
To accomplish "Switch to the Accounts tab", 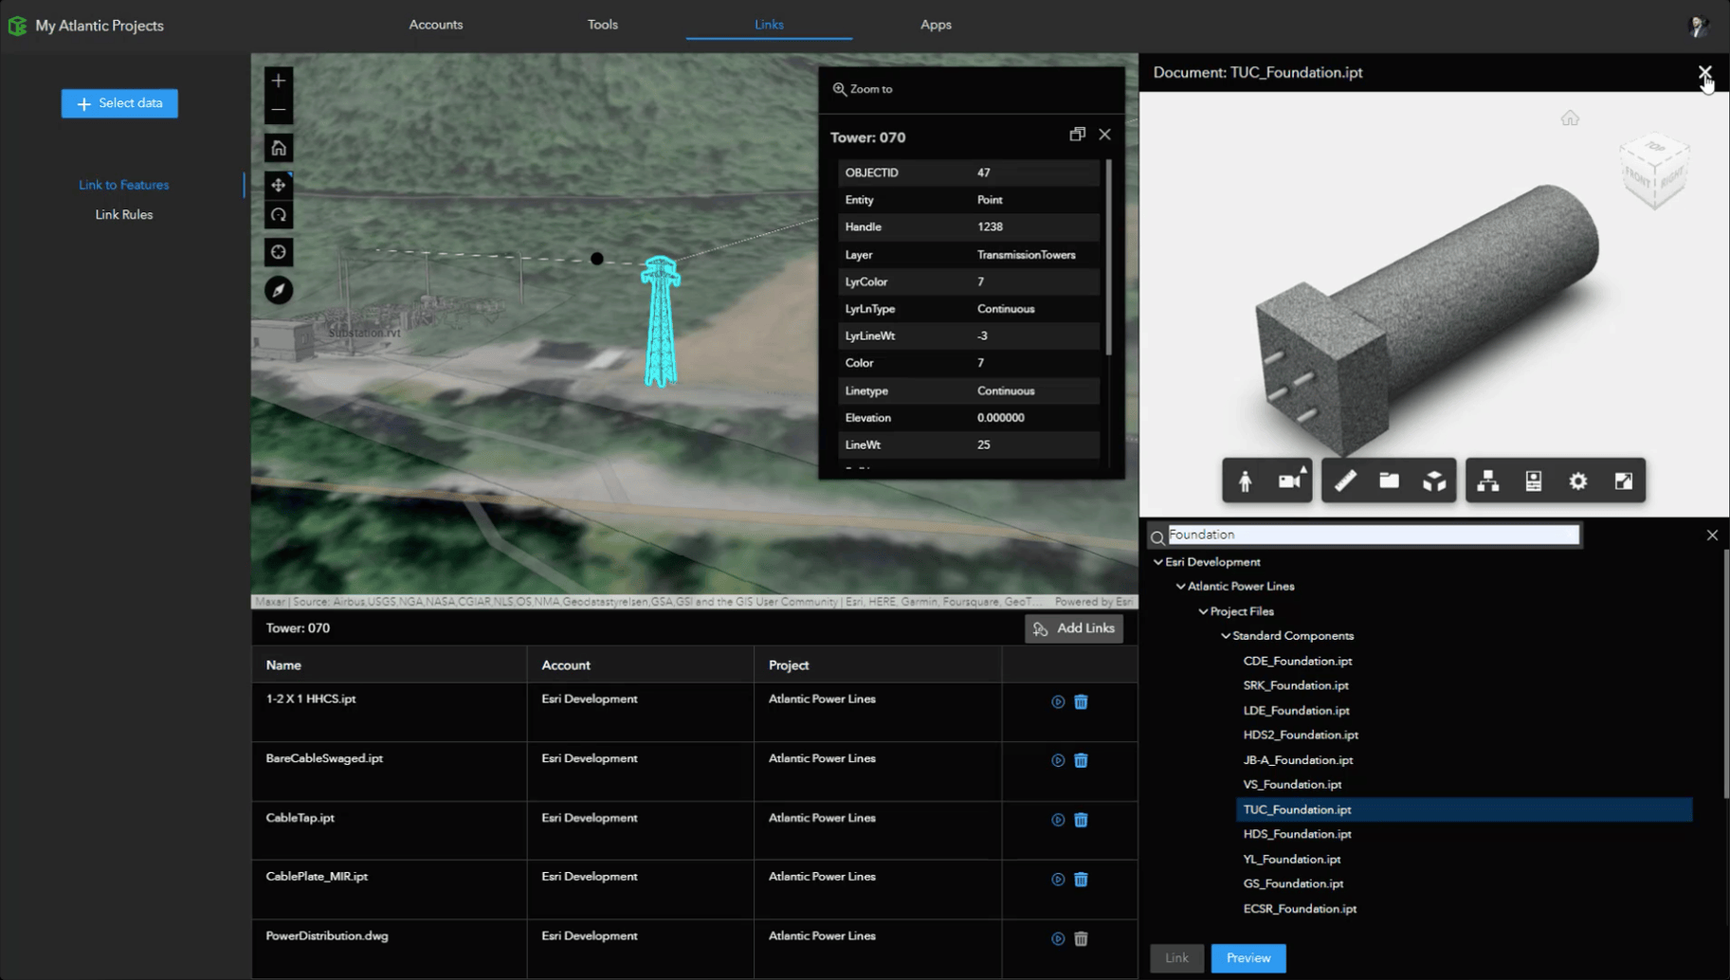I will pos(435,25).
